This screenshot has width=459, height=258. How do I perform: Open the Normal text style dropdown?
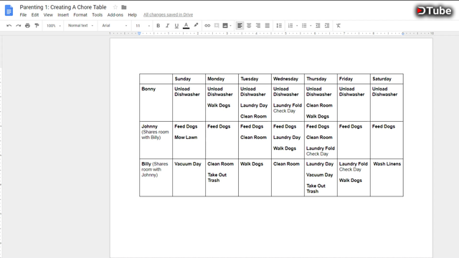coord(80,26)
